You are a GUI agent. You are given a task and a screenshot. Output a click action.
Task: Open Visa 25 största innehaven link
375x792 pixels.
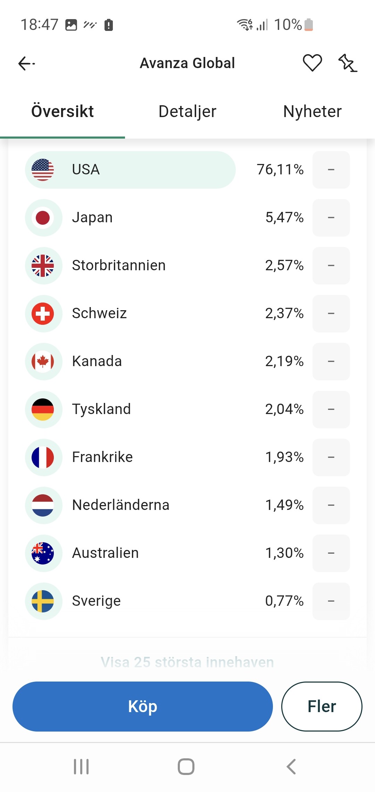click(187, 662)
